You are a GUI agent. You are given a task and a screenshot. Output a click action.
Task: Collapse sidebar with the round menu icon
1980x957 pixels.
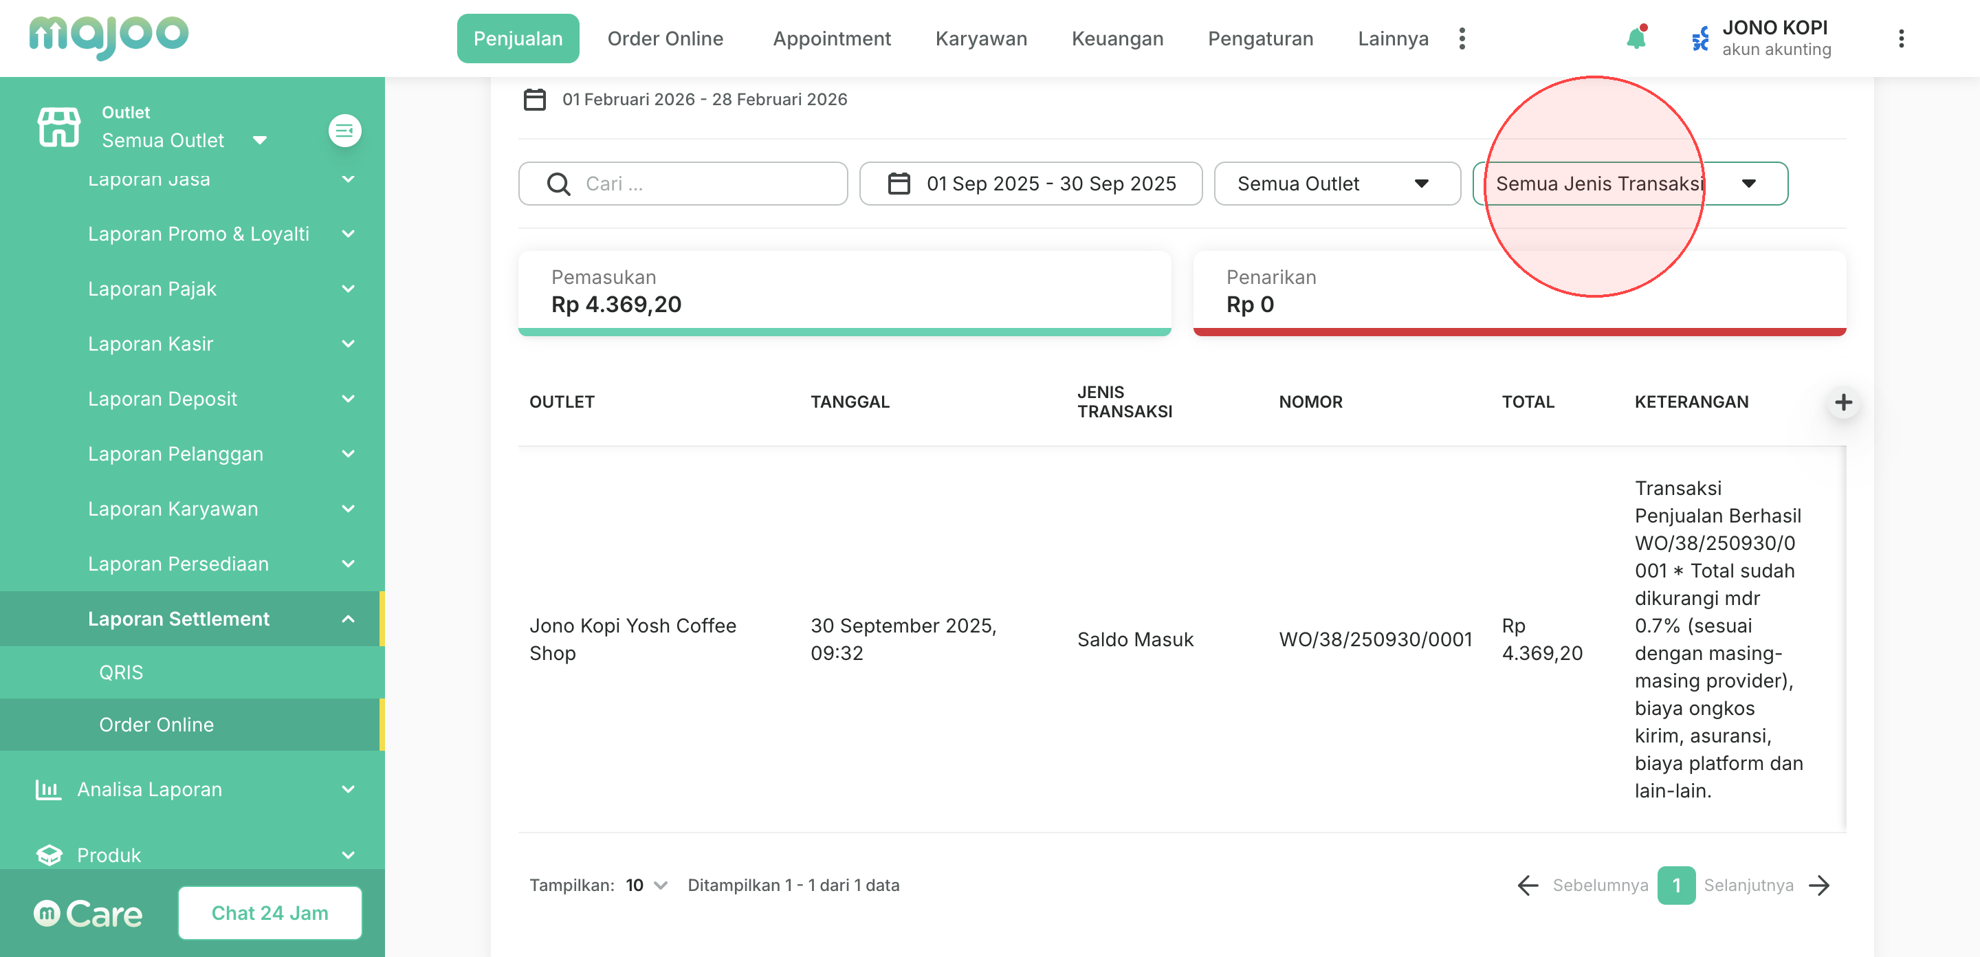pyautogui.click(x=344, y=131)
